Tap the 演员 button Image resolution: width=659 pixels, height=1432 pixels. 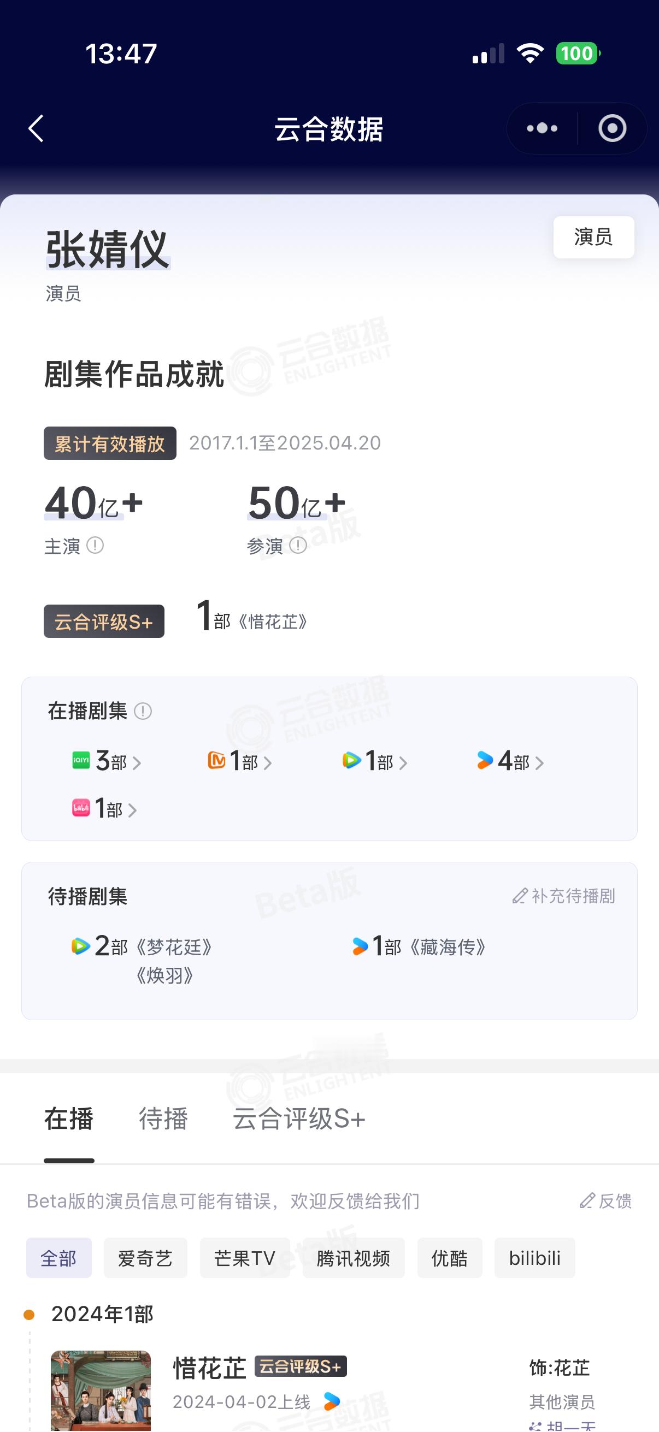click(593, 237)
